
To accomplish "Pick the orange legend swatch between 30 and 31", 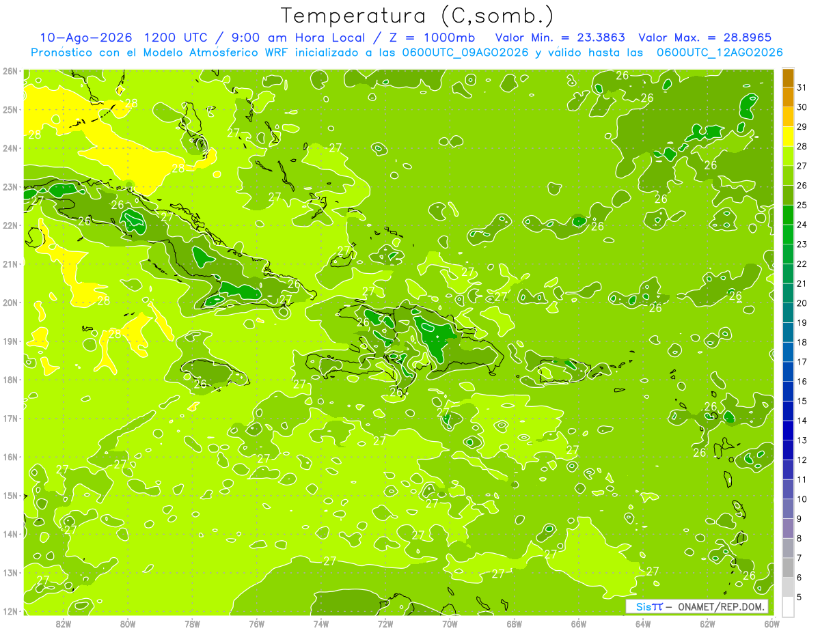I will point(788,98).
